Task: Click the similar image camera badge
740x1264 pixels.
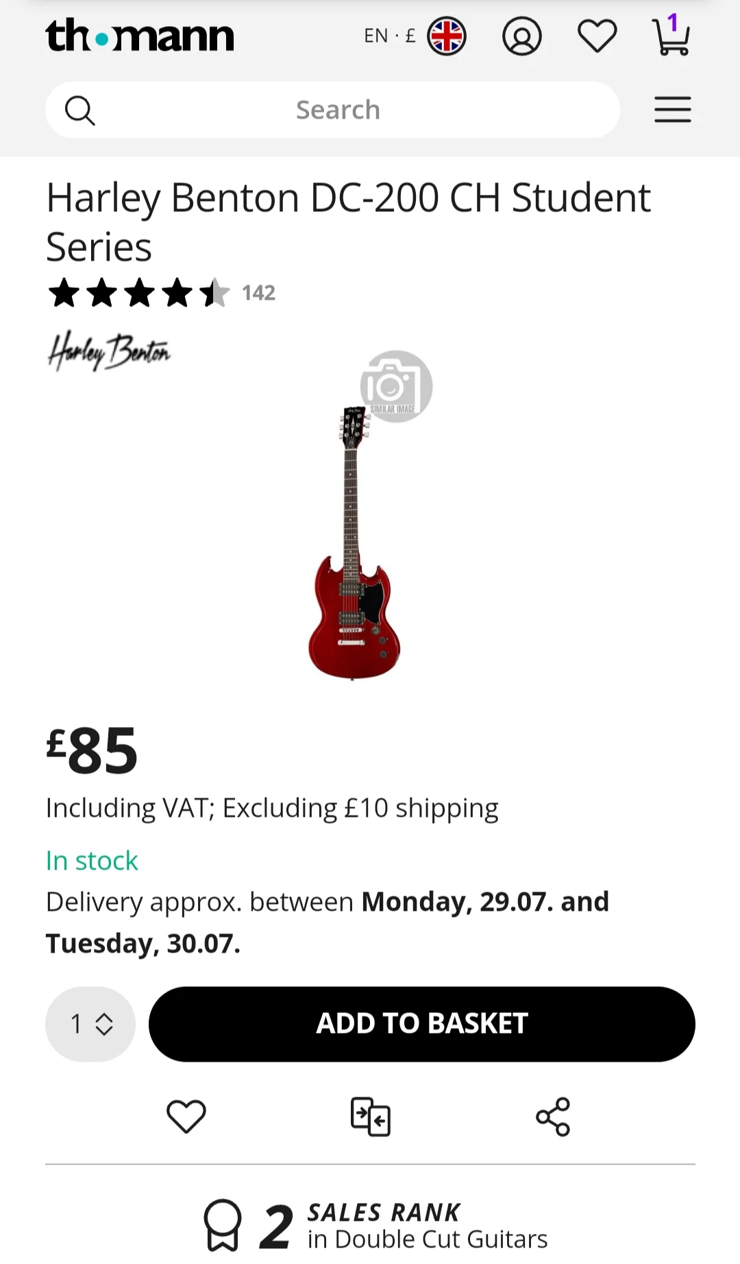Action: 396,386
